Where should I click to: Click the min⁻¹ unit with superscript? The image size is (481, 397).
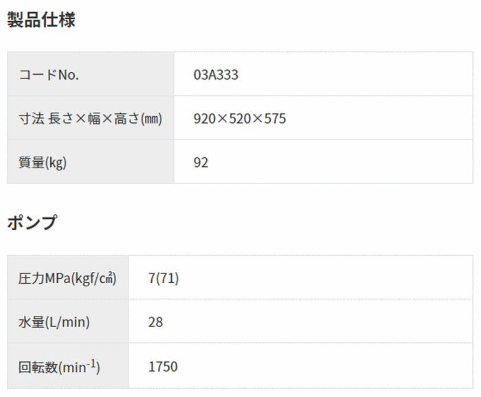pyautogui.click(x=81, y=365)
